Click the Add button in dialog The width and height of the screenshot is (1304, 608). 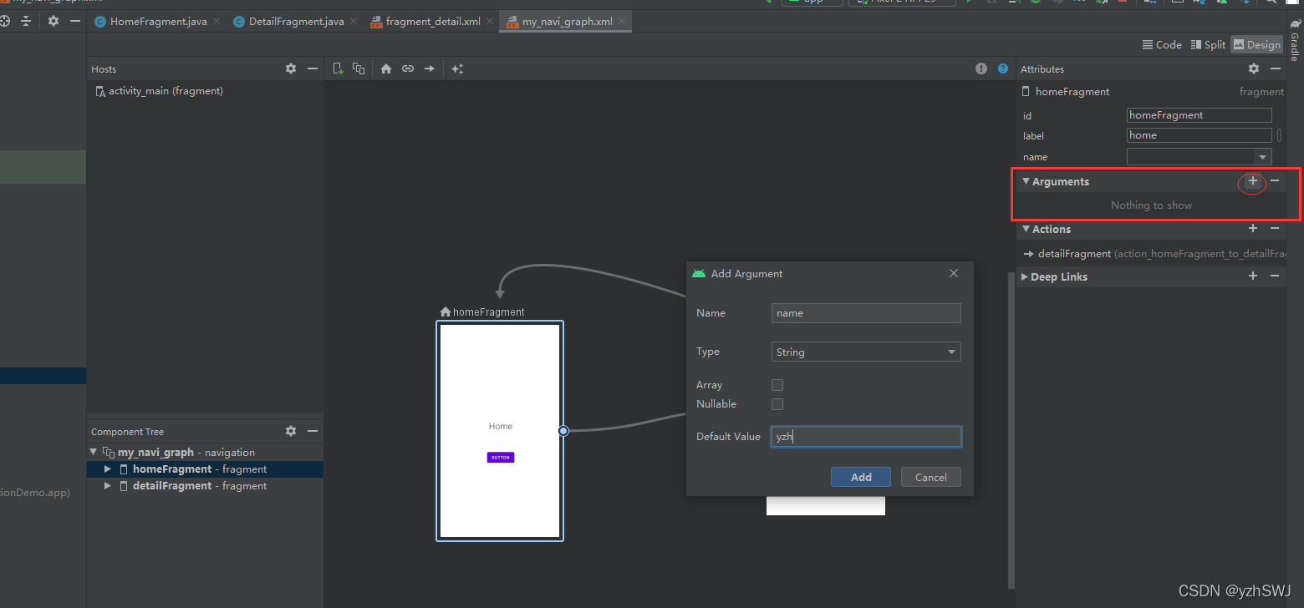pyautogui.click(x=860, y=477)
